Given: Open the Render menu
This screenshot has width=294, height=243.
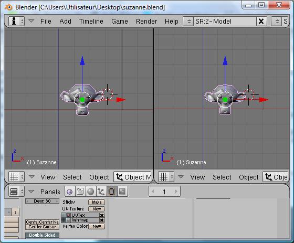Looking at the screenshot, I should click(146, 21).
